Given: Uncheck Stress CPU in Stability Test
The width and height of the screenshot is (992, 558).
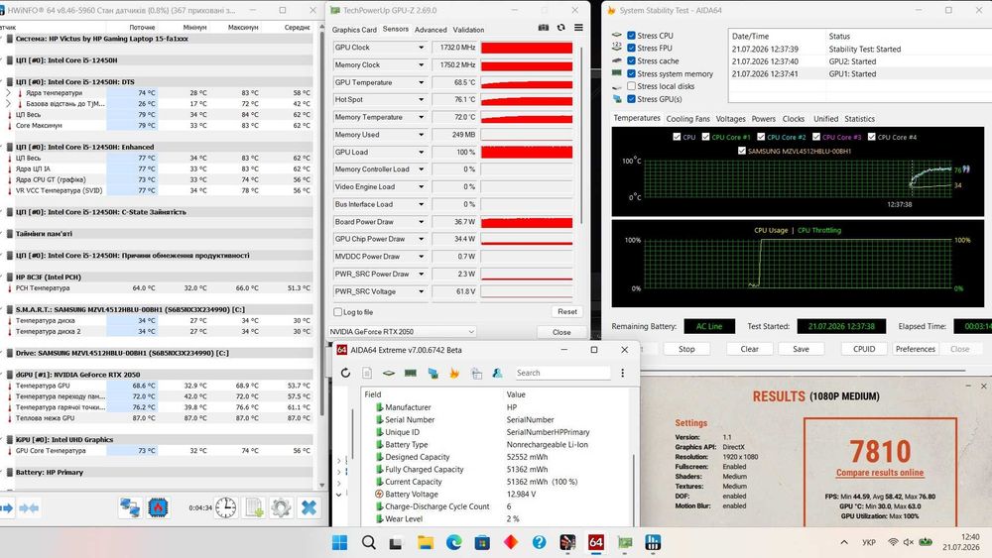Looking at the screenshot, I should click(x=631, y=36).
